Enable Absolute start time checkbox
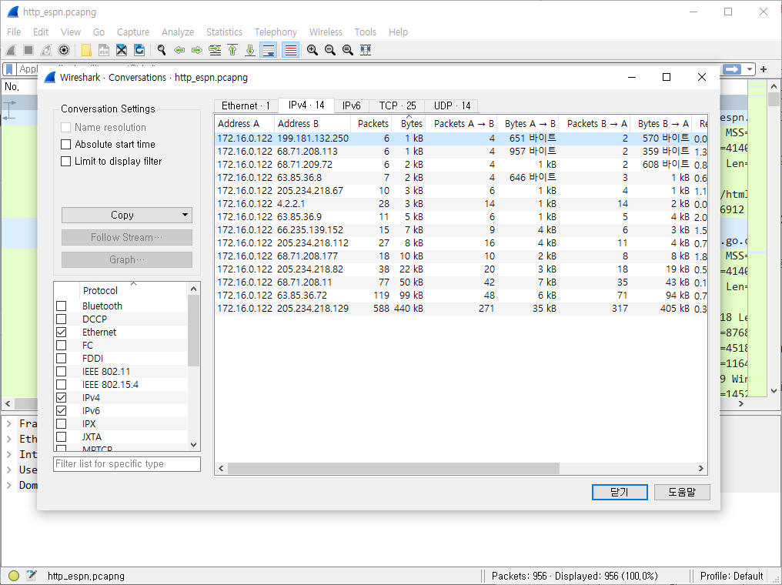Screen dimensions: 782x585 [66, 145]
